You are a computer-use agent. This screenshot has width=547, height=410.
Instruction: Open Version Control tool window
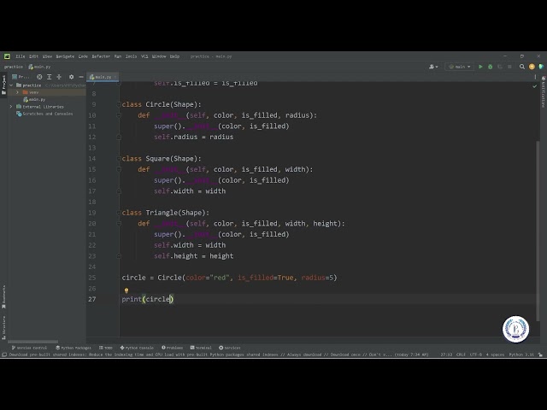coord(29,348)
